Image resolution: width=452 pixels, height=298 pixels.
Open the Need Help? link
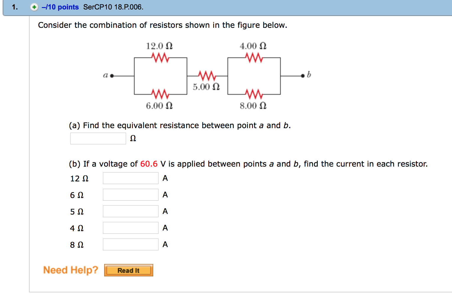coord(70,270)
